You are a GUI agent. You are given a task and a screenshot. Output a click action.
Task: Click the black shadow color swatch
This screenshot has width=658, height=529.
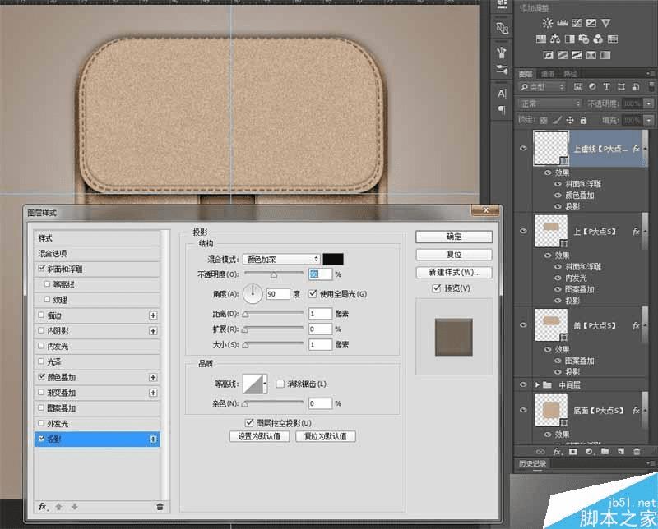click(333, 259)
